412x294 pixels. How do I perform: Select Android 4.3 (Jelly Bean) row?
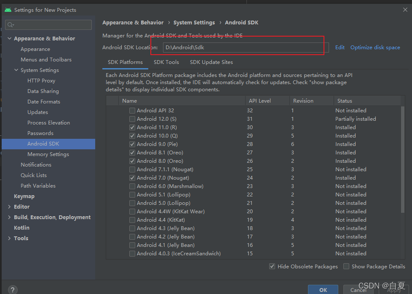254,228
